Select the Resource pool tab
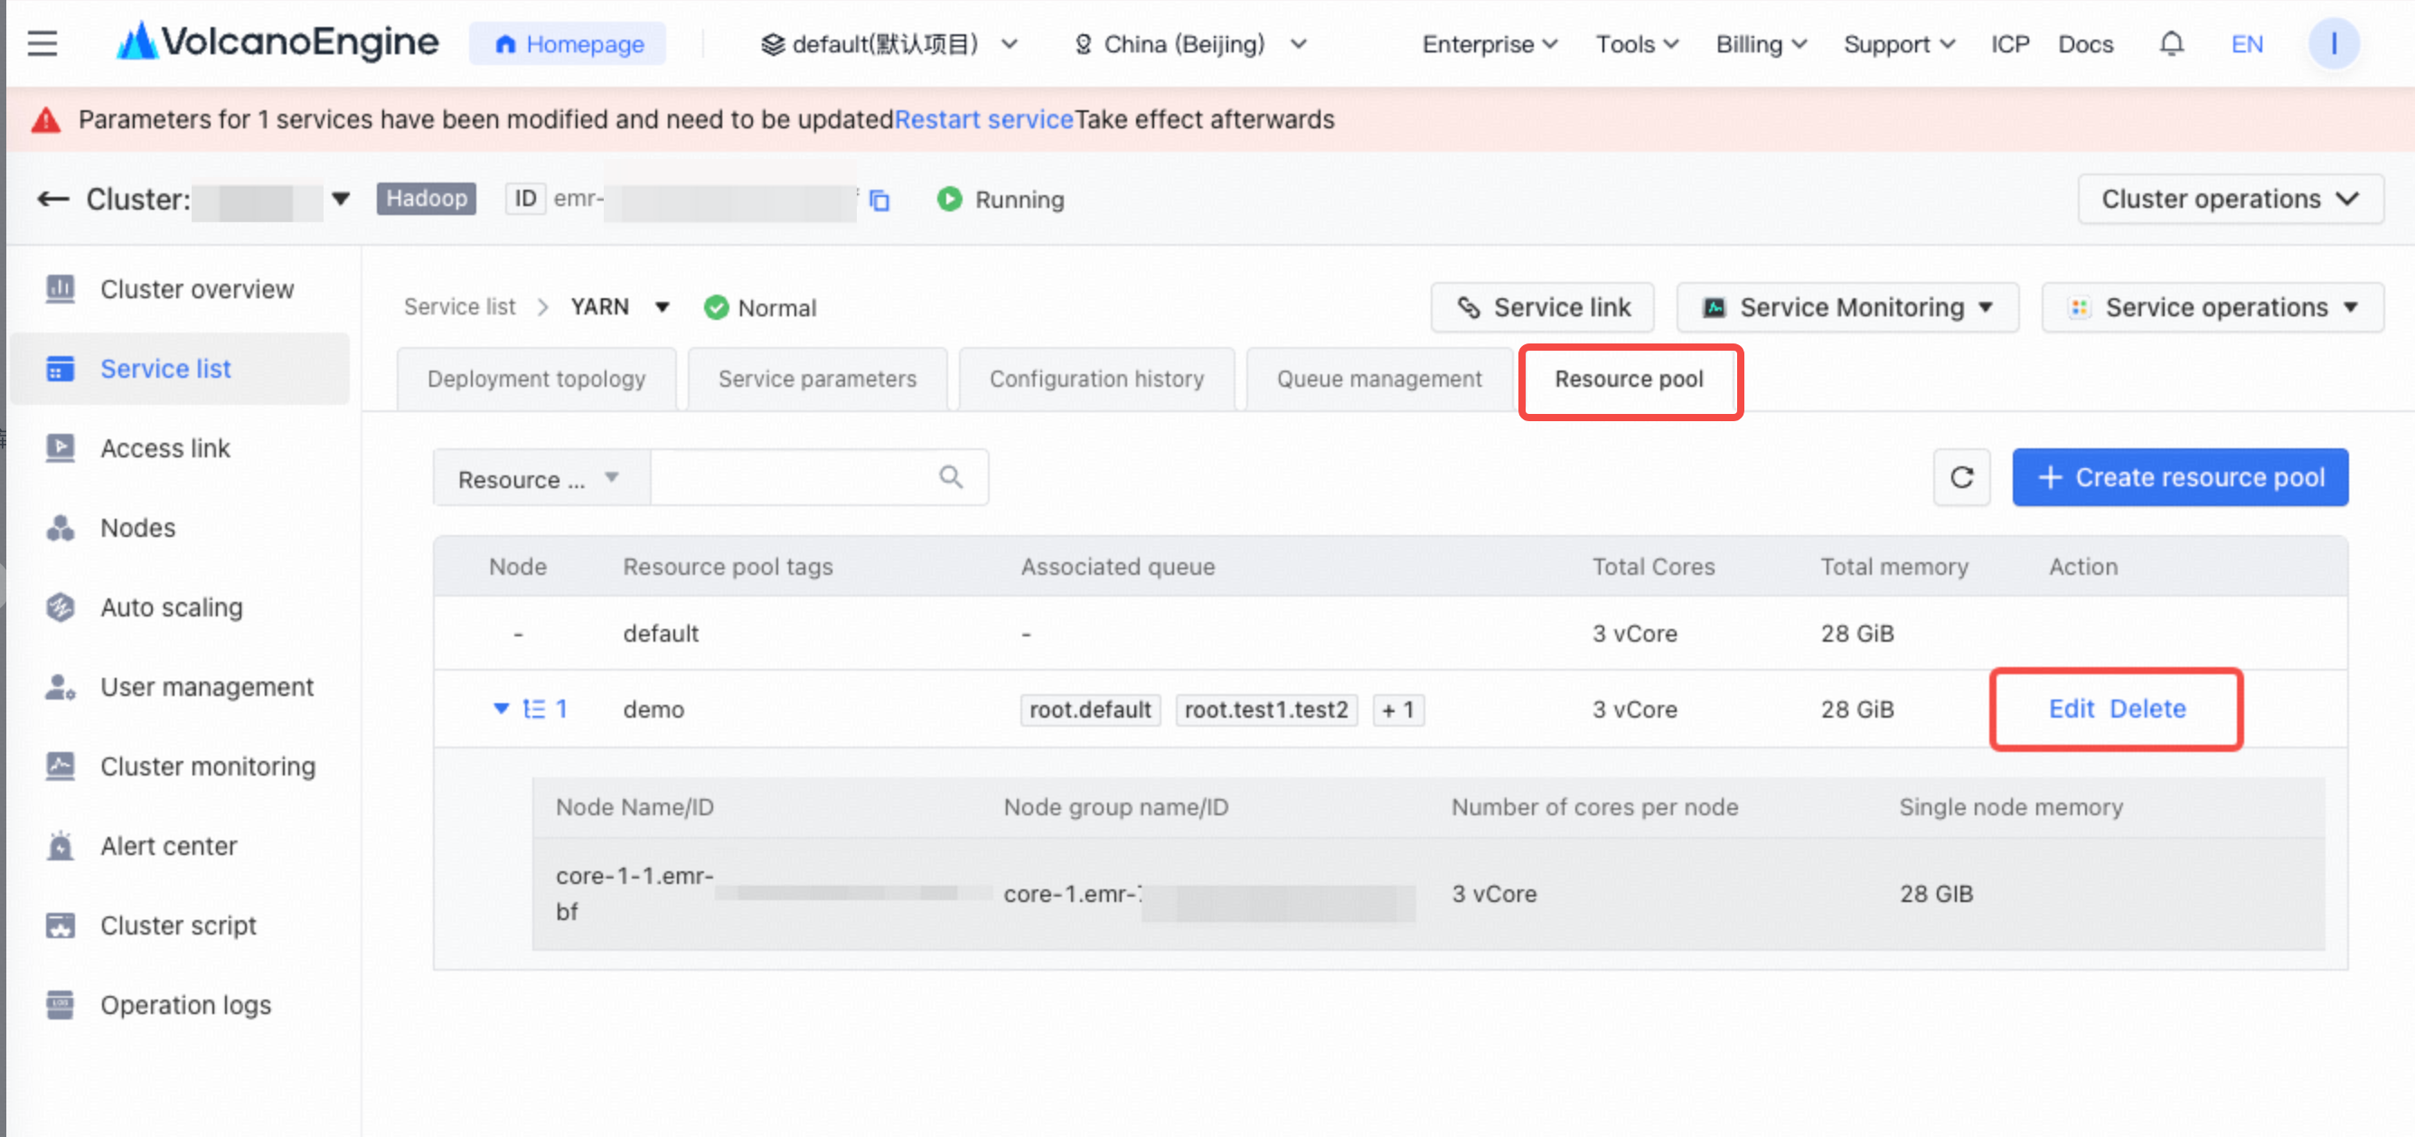 pos(1630,380)
